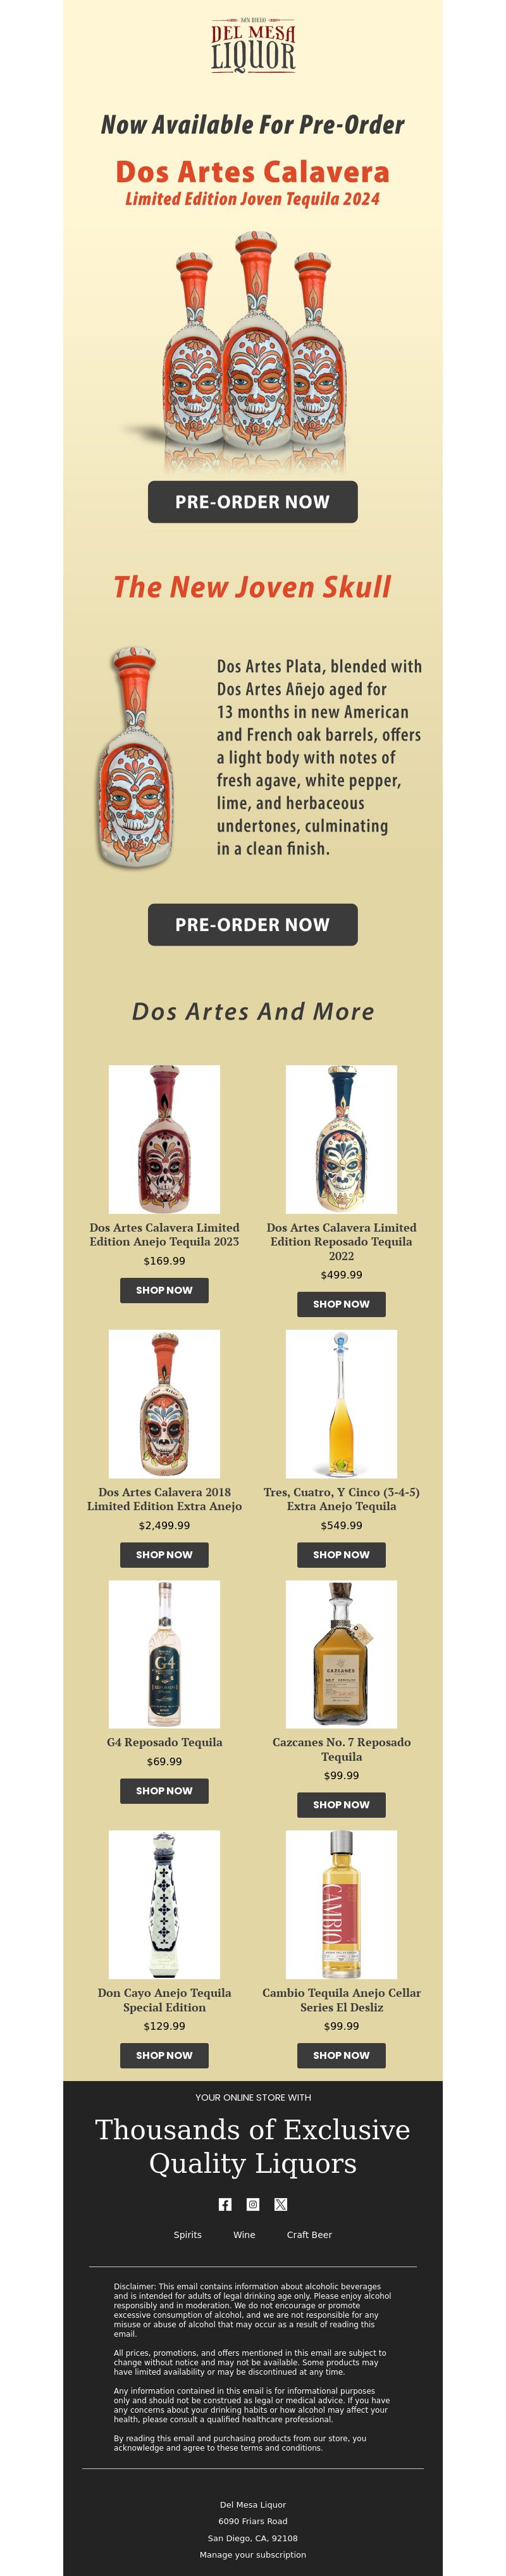This screenshot has height=2576, width=506.
Task: Open the Dos Artes Calavera 2018 bottle image
Action: 164,1404
